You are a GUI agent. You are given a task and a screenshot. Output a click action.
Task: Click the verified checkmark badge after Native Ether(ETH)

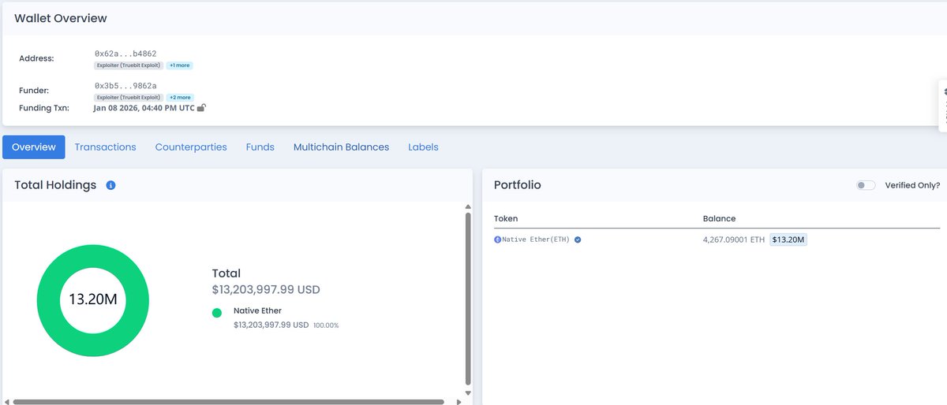(578, 240)
